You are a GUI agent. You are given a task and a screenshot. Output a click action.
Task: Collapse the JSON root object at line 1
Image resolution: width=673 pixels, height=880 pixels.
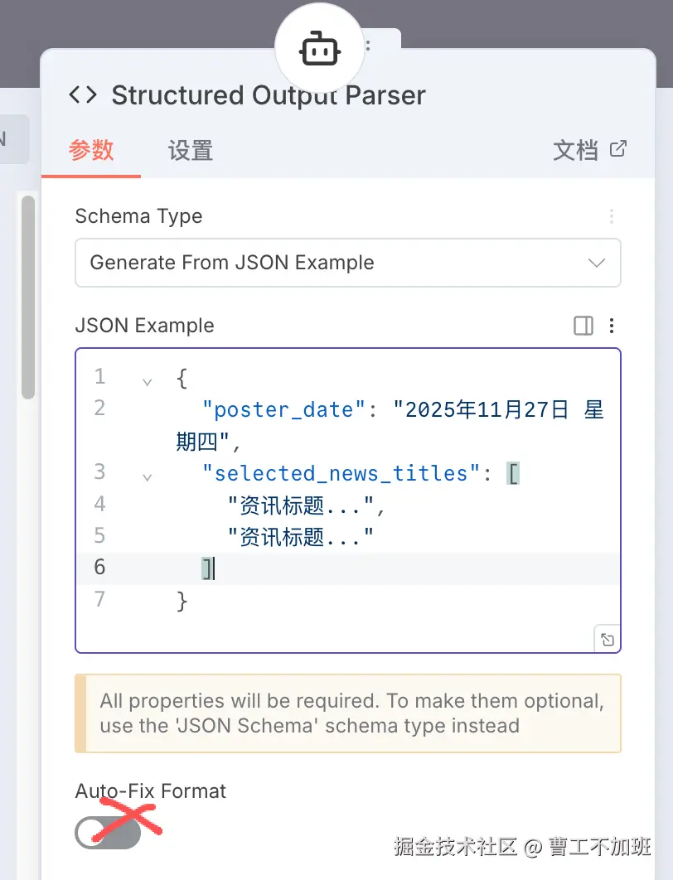tap(148, 382)
